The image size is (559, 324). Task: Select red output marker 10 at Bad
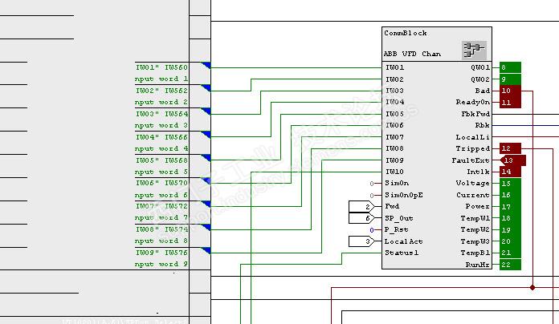[x=510, y=91]
